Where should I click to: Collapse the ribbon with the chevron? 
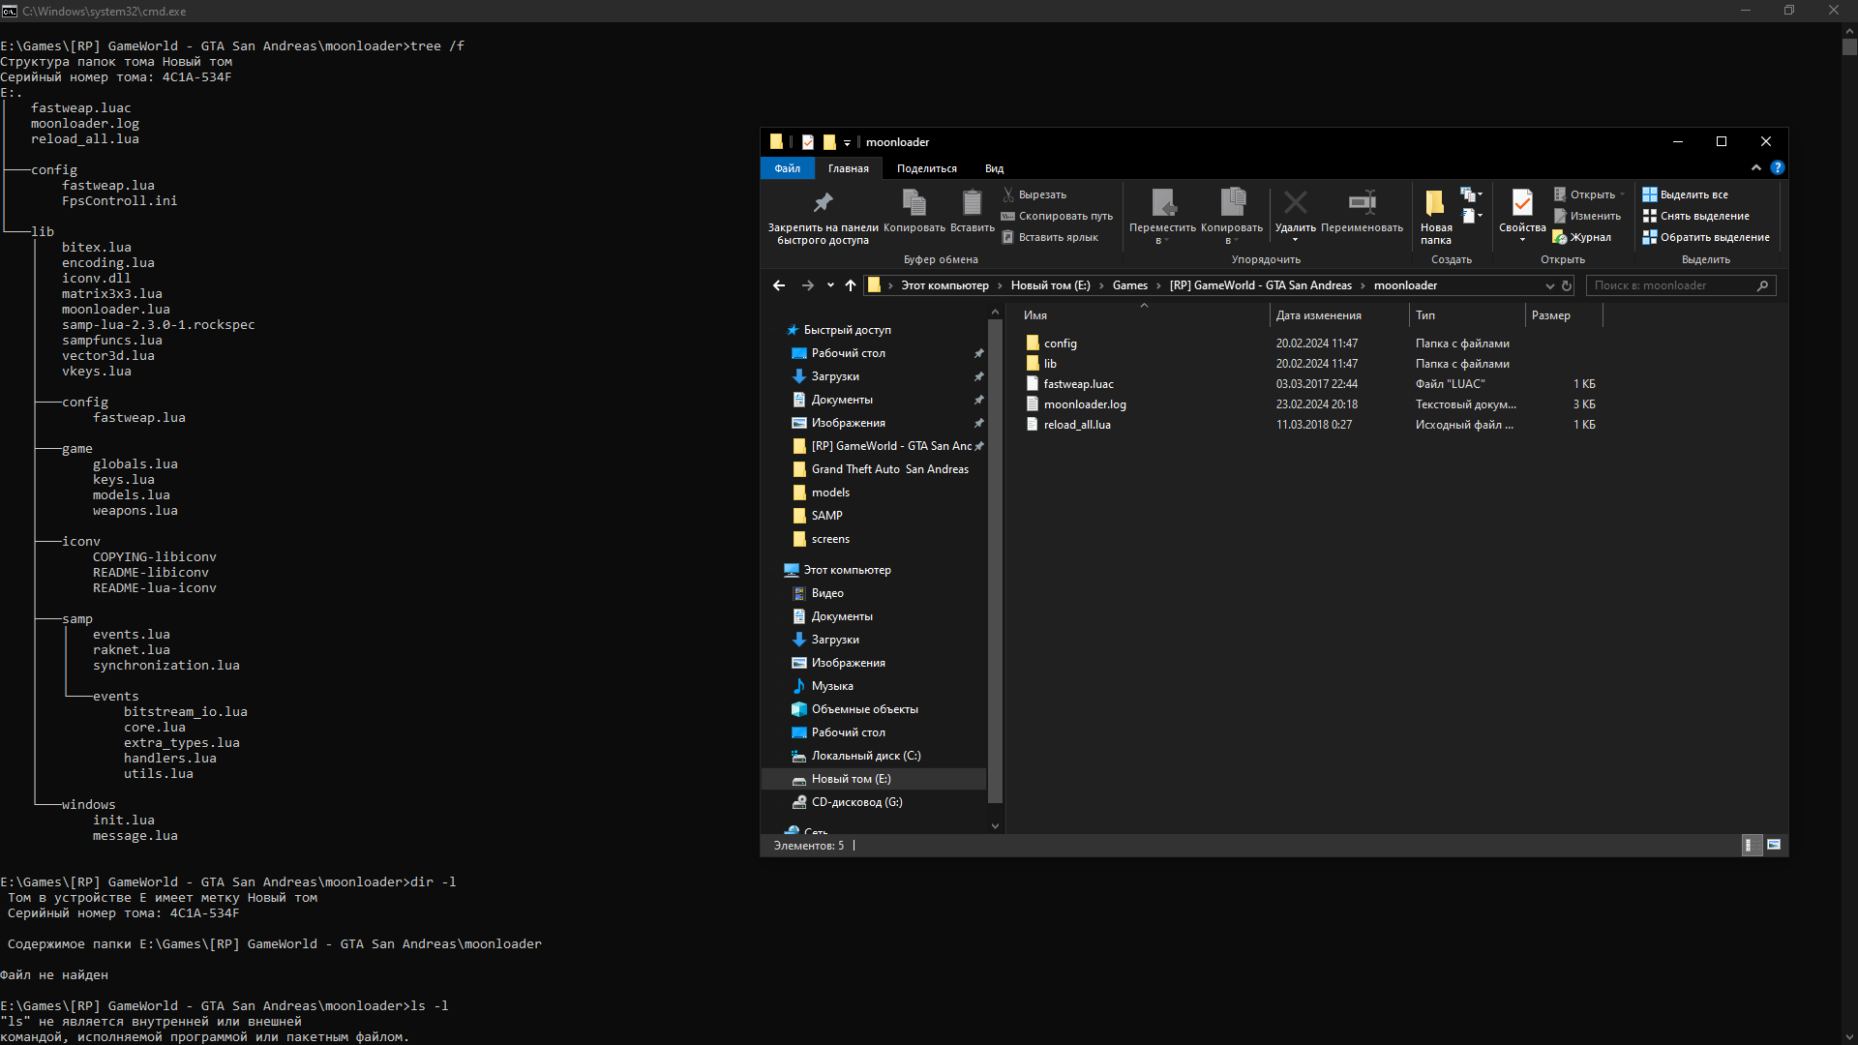tap(1756, 167)
